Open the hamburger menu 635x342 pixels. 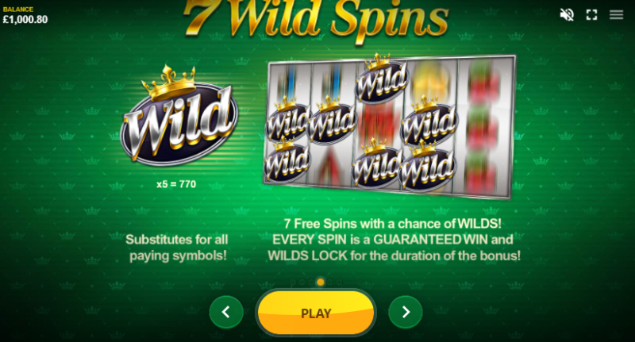[x=617, y=15]
